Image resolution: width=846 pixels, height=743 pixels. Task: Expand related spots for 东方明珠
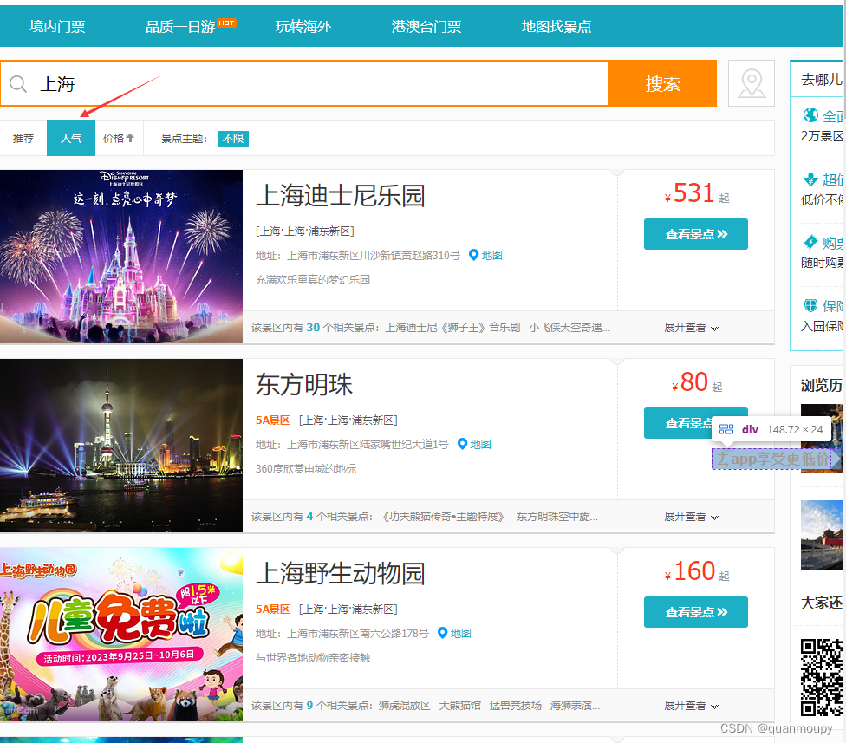691,517
